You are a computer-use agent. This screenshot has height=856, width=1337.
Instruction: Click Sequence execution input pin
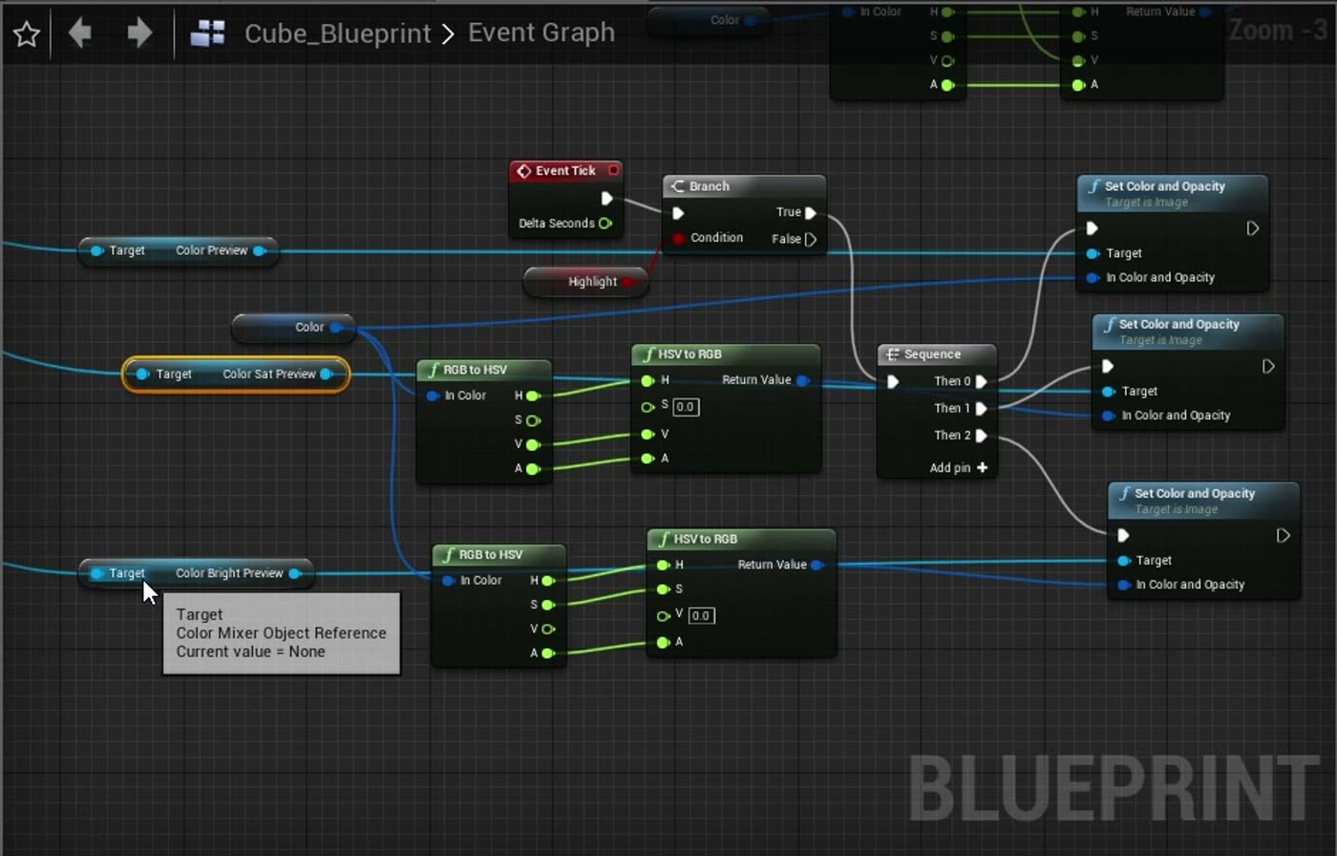[x=893, y=381]
